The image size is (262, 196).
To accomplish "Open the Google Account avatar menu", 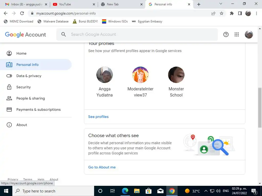I will coord(249,34).
